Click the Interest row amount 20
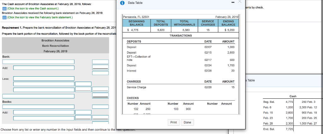Screen dimensions: 323x134 pyautogui.click(x=233, y=71)
